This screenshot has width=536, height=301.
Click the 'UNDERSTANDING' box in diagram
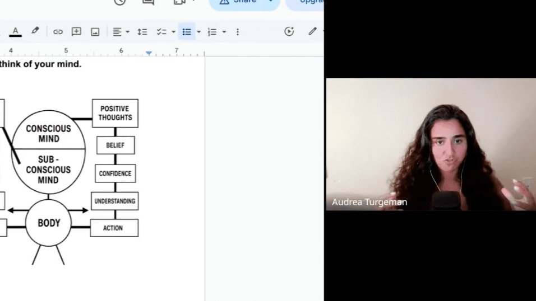click(115, 201)
